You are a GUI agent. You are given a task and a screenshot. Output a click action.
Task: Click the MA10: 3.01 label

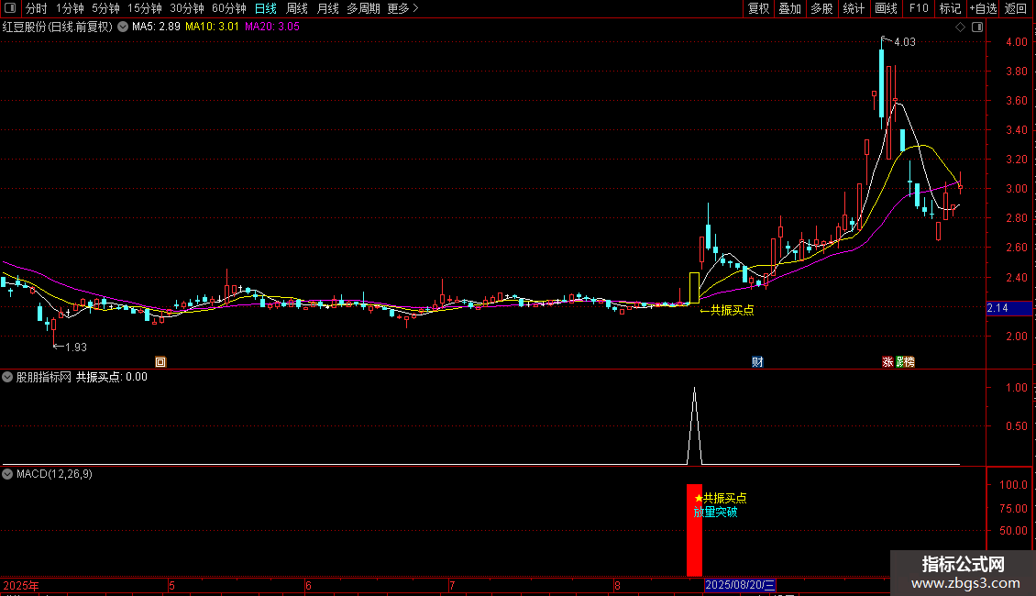(x=212, y=27)
